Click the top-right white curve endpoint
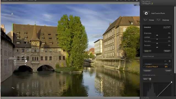 (x=172, y=82)
